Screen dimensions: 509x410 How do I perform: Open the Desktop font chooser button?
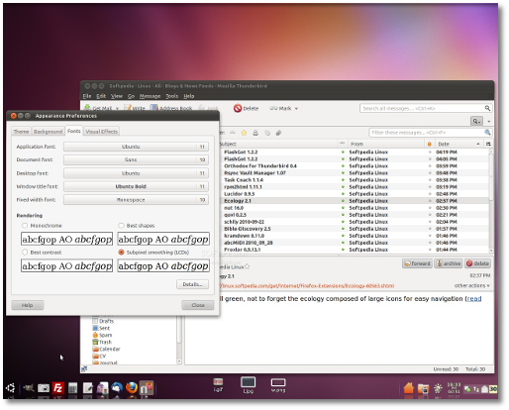[136, 173]
